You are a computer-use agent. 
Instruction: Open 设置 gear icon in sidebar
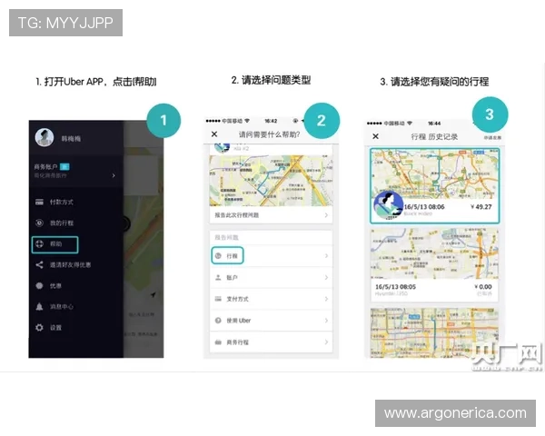tap(39, 327)
